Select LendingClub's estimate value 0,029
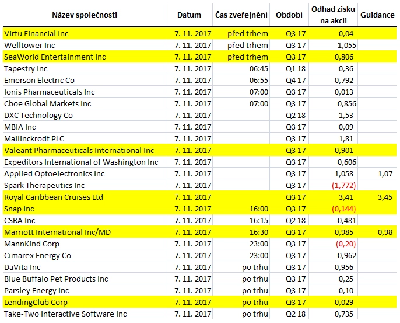 [x=344, y=303]
